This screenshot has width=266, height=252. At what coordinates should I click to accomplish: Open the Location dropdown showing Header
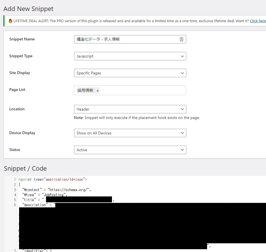click(130, 109)
